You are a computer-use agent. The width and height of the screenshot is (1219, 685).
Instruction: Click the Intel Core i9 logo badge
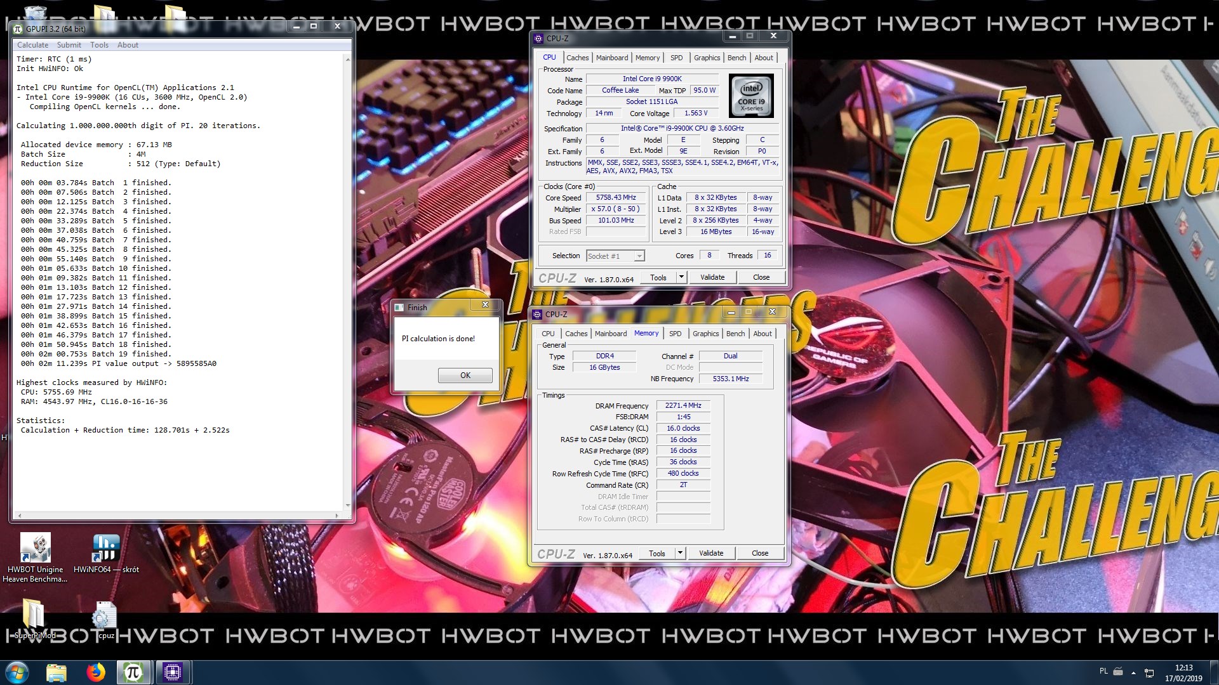pyautogui.click(x=751, y=96)
